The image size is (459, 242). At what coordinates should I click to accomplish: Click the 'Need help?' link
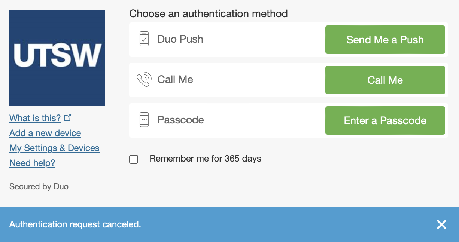click(x=32, y=163)
